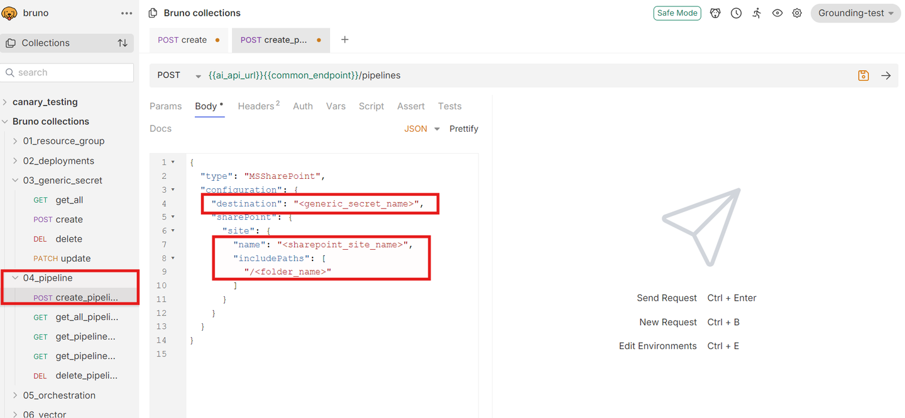Select POST create_pipeli... request
Viewport: 905px width, 418px height.
(x=68, y=297)
